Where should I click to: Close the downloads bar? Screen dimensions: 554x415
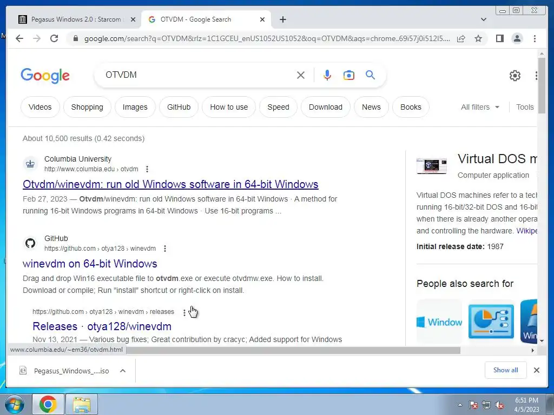pyautogui.click(x=536, y=370)
